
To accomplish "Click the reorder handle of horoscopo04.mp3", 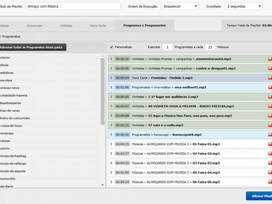I will click(112, 135).
